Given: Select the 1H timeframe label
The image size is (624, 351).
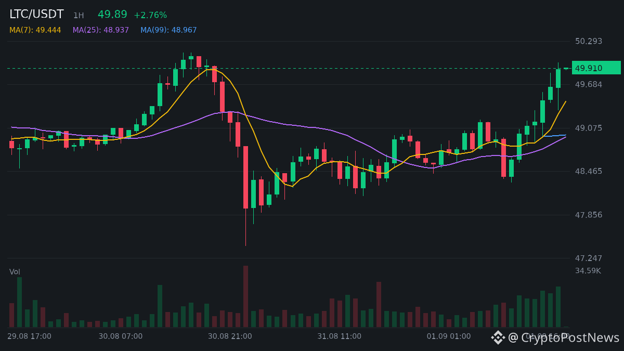Looking at the screenshot, I should pos(79,16).
